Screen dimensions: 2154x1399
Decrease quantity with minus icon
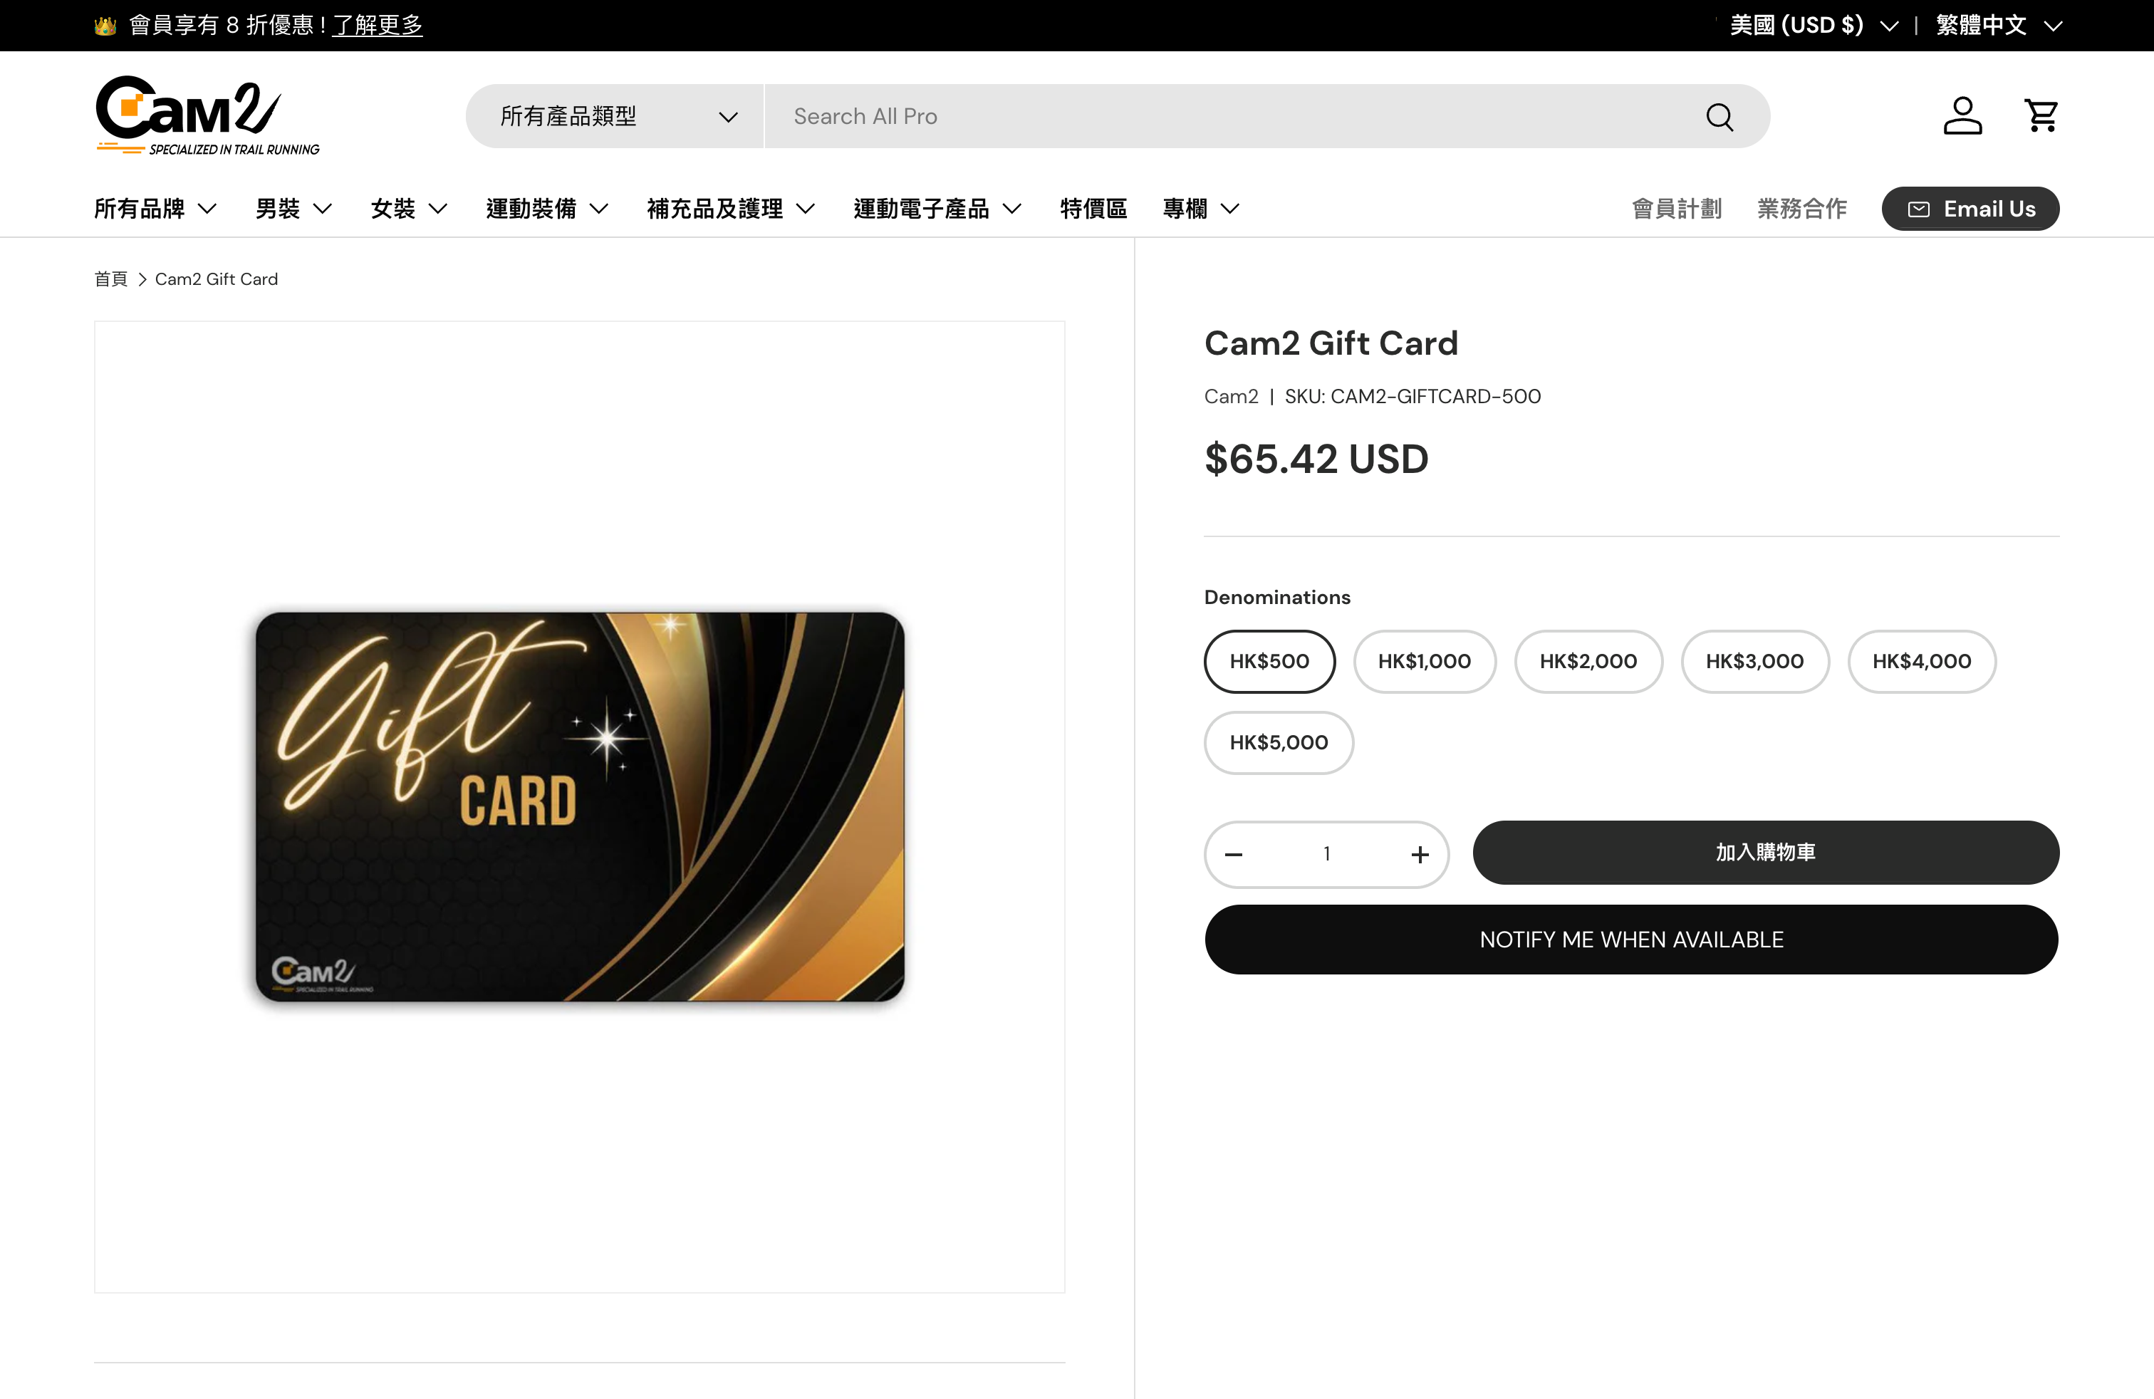[x=1234, y=854]
